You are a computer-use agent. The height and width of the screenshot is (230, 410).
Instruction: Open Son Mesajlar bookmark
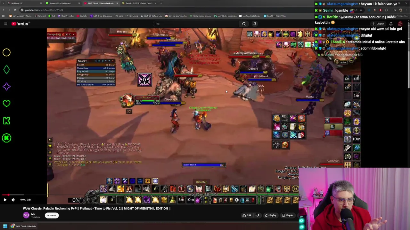tap(20, 16)
